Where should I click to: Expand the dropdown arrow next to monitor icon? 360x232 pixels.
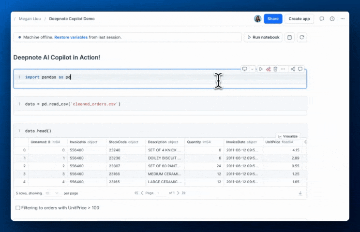tap(252, 69)
